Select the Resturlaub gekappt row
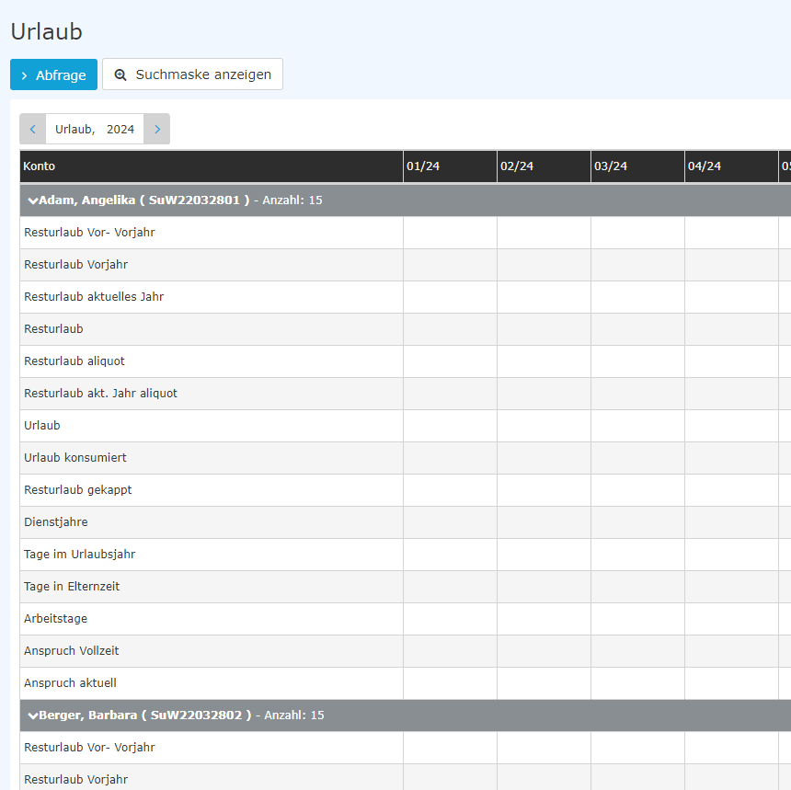This screenshot has height=790, width=791. point(406,490)
